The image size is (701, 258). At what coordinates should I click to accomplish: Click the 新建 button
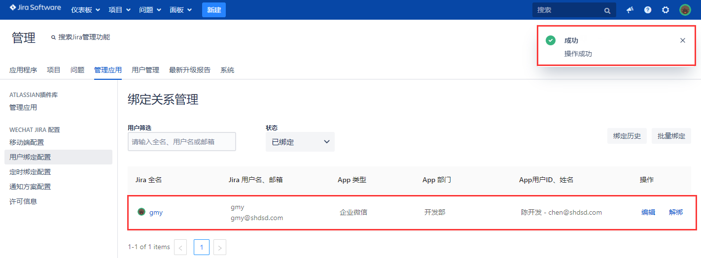(213, 10)
